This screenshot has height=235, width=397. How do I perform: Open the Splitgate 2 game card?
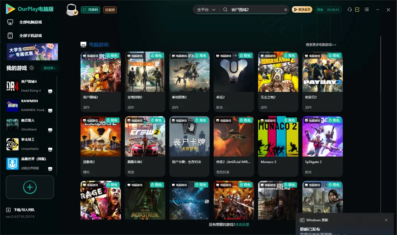(x=322, y=146)
